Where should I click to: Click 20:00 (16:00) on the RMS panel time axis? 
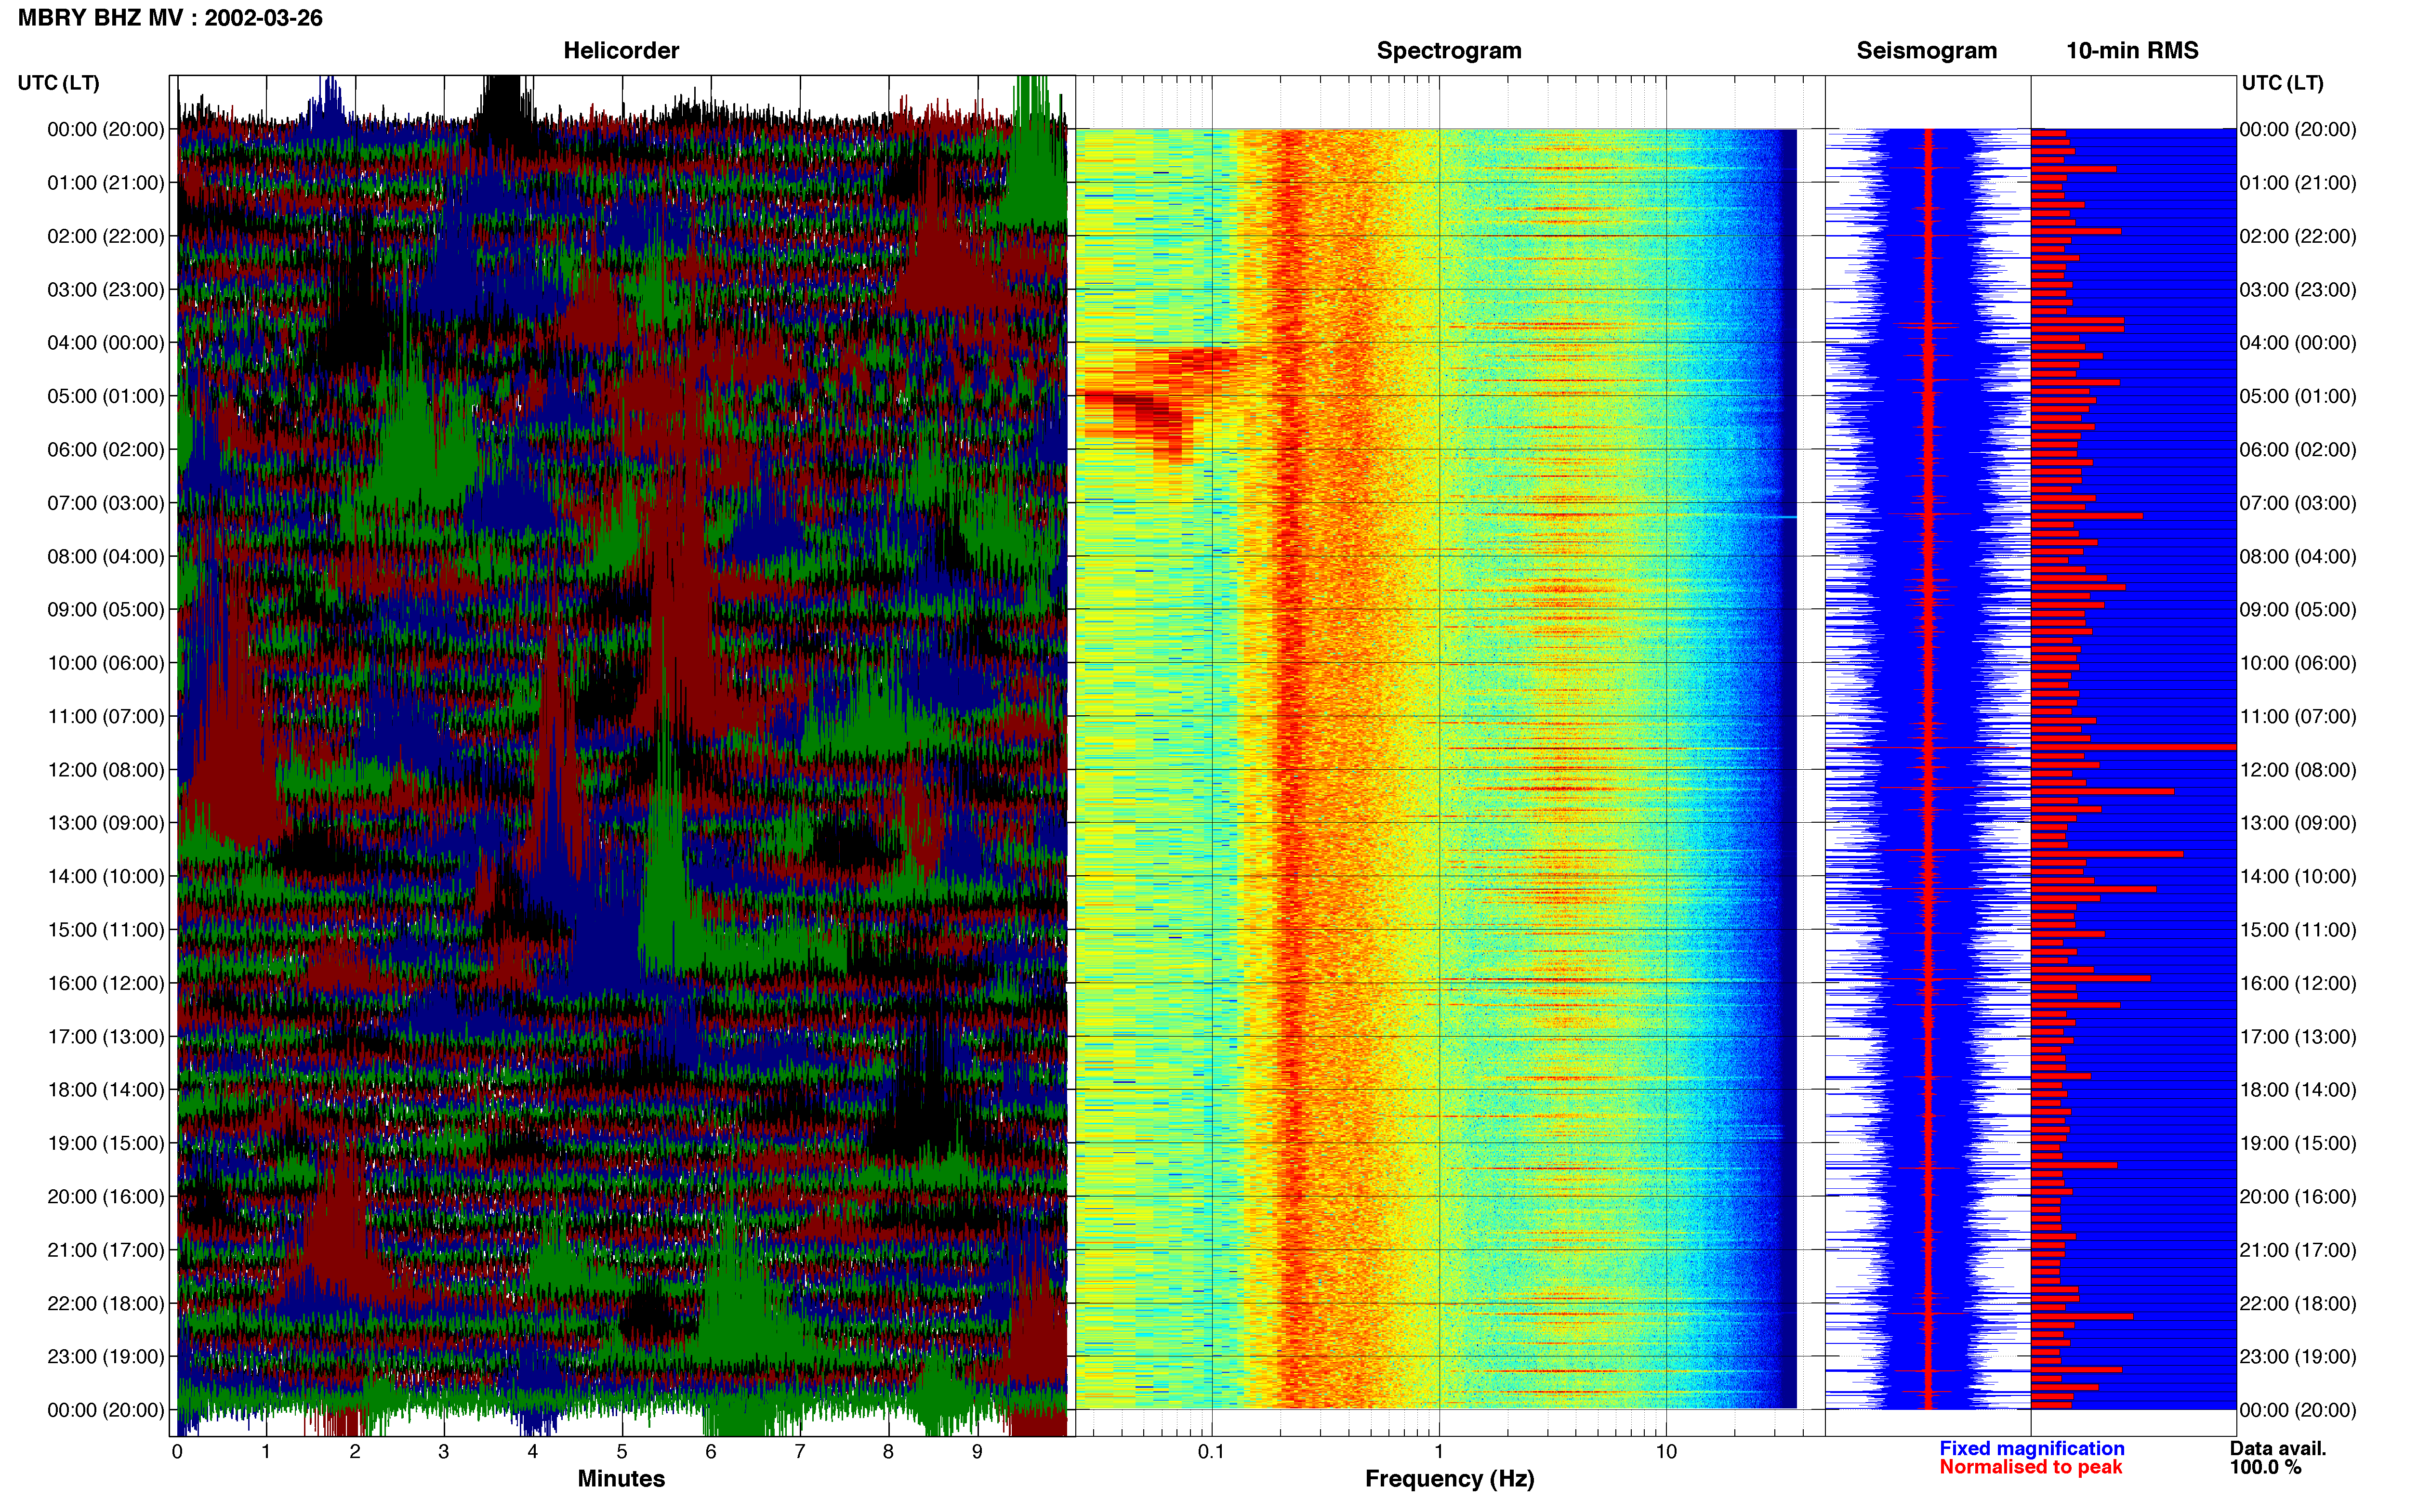[x=2298, y=1197]
